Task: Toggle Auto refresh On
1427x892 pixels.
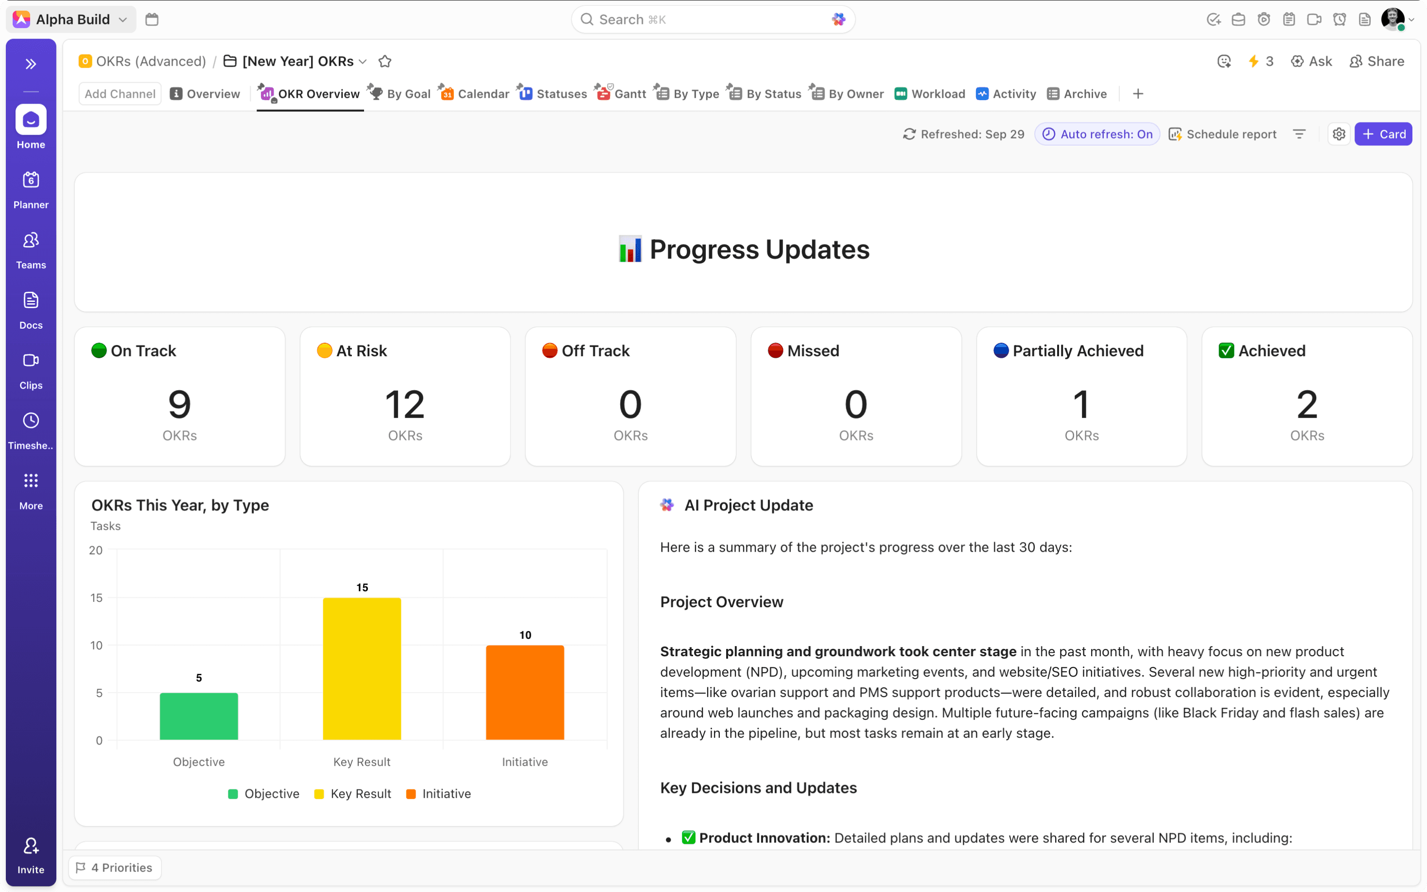Action: (x=1097, y=134)
